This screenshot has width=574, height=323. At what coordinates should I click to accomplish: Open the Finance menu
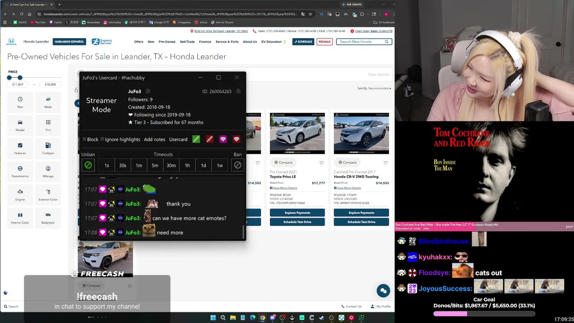[x=205, y=42]
